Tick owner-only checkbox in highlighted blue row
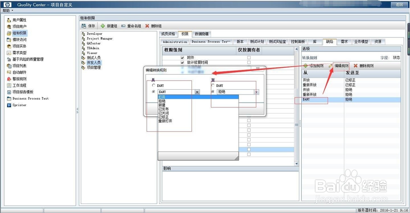 [x=249, y=150]
